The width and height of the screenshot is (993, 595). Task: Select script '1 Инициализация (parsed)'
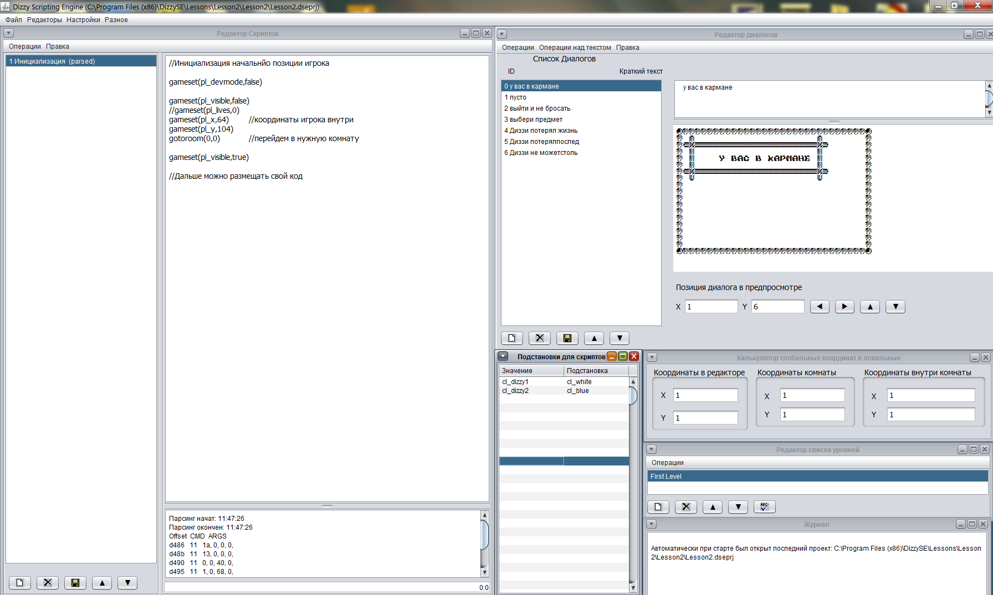click(81, 61)
